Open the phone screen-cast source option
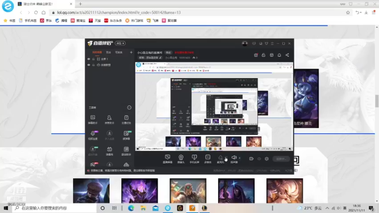The height and width of the screenshot is (213, 379). pos(194,159)
